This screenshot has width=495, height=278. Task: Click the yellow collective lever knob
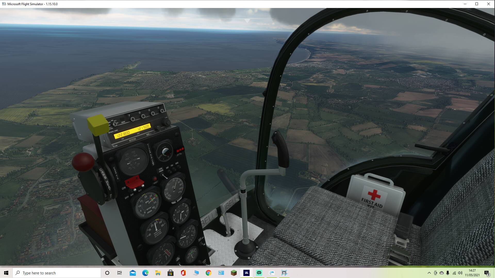[98, 125]
